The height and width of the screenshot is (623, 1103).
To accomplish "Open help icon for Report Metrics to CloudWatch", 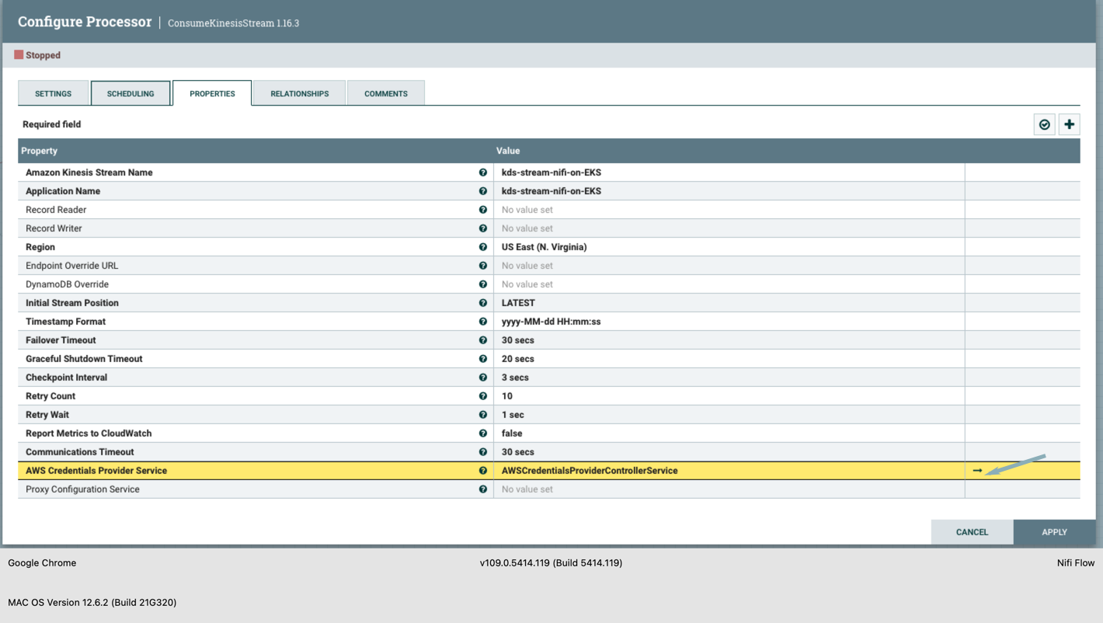I will tap(483, 433).
